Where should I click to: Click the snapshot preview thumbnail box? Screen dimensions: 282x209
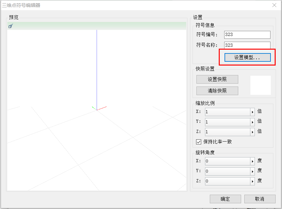point(261,85)
